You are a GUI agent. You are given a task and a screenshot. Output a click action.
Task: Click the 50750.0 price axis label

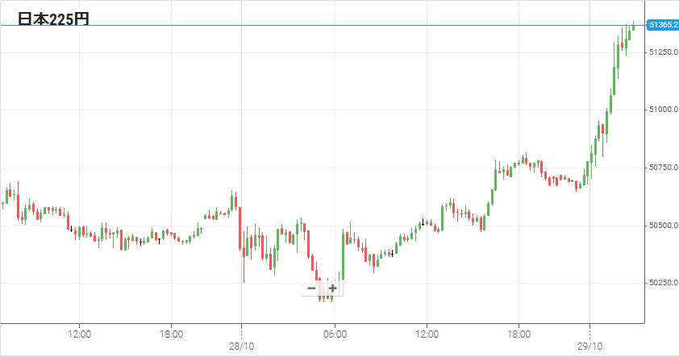(662, 167)
